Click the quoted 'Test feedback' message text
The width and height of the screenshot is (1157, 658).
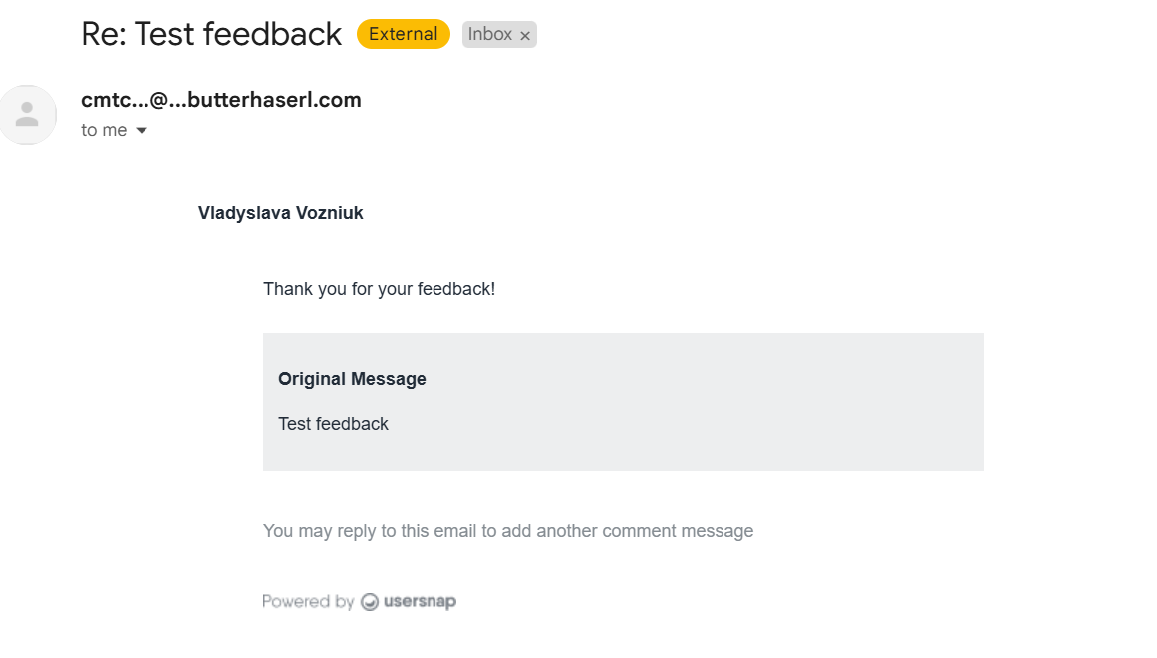(333, 423)
